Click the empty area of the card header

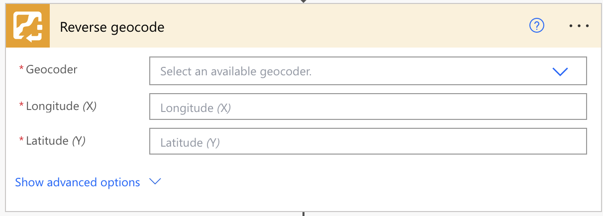(348, 26)
